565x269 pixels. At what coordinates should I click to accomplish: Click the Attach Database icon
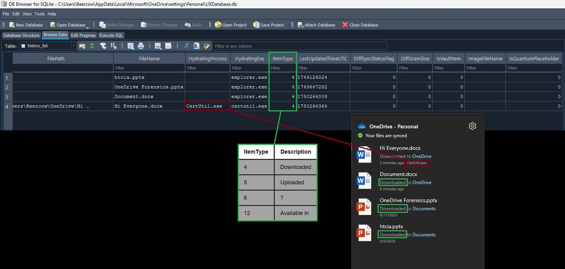(x=300, y=25)
